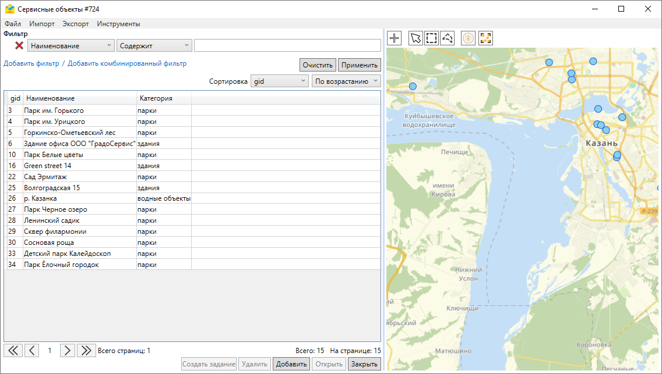Click the filter value text field
The height and width of the screenshot is (374, 662).
(287, 45)
